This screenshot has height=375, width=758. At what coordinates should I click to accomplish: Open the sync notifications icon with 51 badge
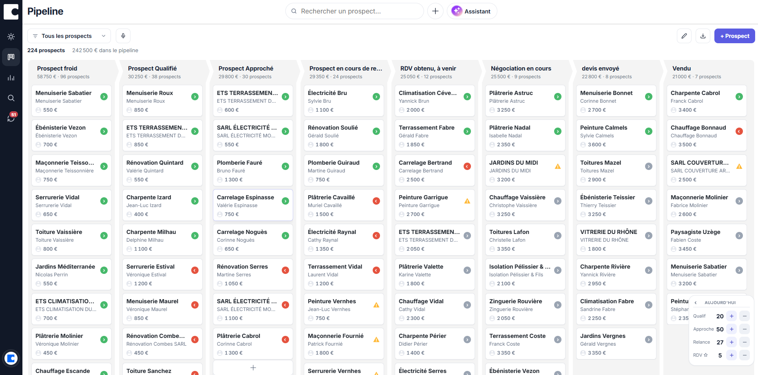tap(11, 118)
